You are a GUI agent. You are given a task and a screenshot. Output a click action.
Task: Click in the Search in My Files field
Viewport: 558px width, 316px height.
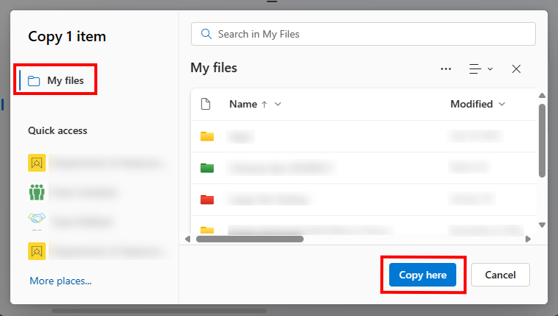point(369,34)
